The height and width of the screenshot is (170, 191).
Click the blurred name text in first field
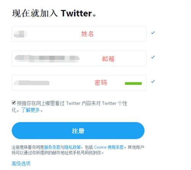20,34
